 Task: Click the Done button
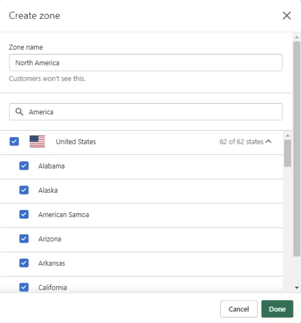click(x=277, y=309)
